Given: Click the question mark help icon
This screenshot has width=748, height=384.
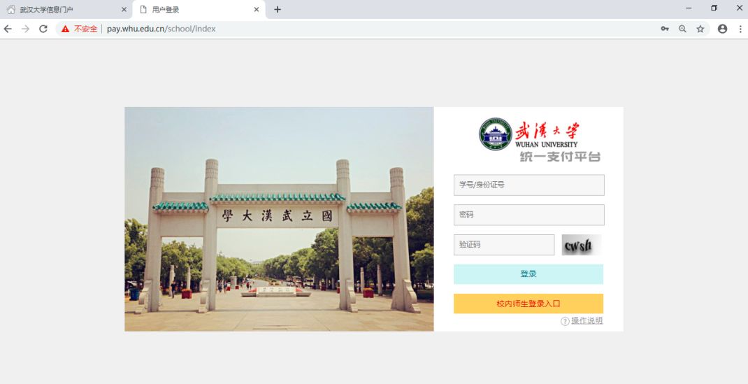Looking at the screenshot, I should (x=565, y=321).
